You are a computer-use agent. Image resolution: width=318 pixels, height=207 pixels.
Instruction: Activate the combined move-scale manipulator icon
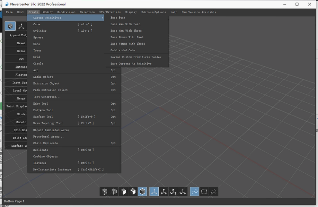(x=182, y=191)
